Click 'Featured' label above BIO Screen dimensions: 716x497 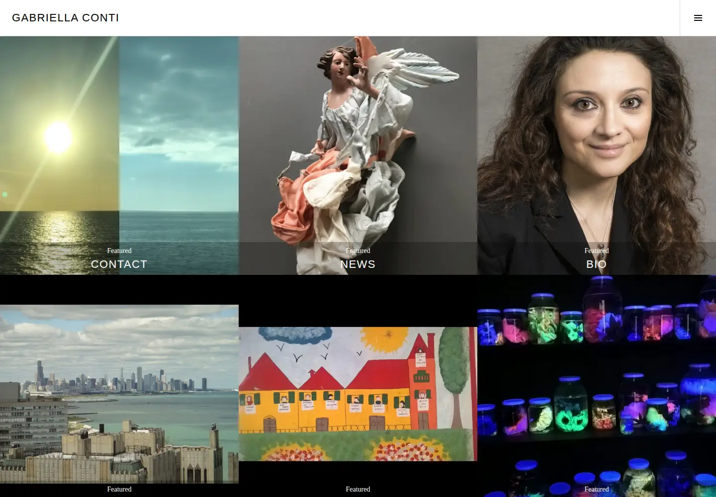[x=597, y=250]
